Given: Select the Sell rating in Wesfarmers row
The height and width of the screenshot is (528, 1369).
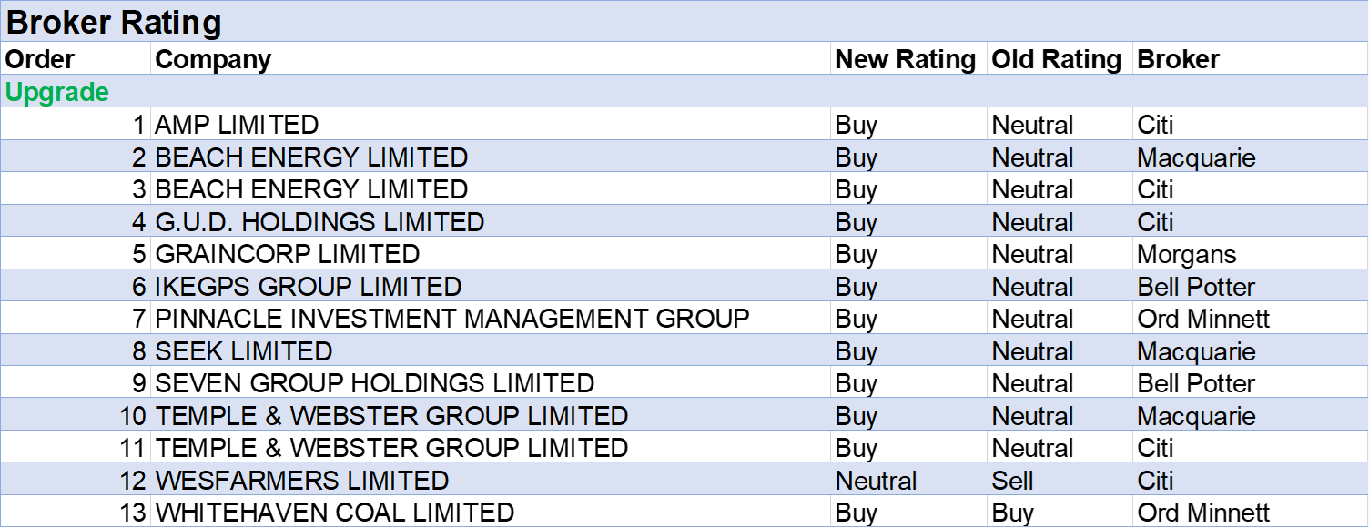Looking at the screenshot, I should [1012, 481].
